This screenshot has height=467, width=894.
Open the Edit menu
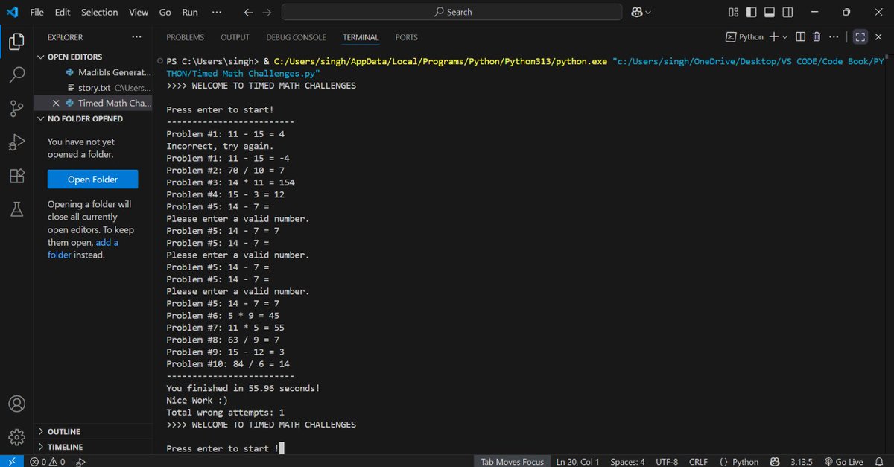[63, 12]
